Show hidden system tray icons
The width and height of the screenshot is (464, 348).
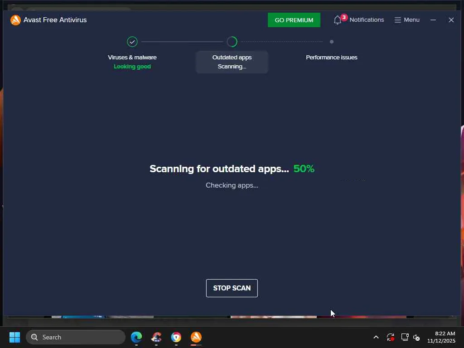[376, 337]
